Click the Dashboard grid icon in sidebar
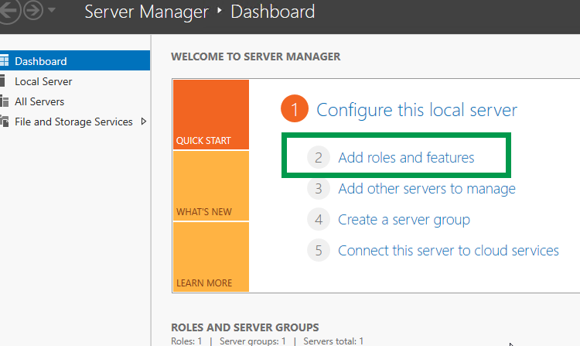Image resolution: width=580 pixels, height=346 pixels. pyautogui.click(x=5, y=61)
